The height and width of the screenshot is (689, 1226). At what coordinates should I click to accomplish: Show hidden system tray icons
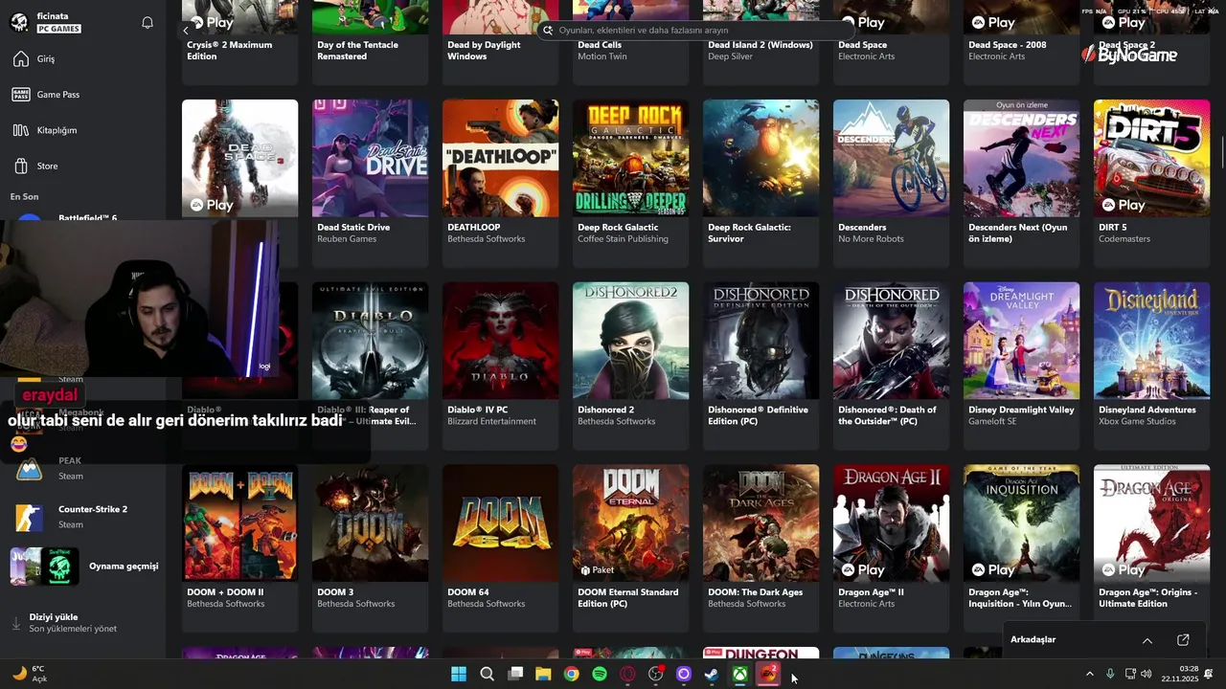(1089, 675)
